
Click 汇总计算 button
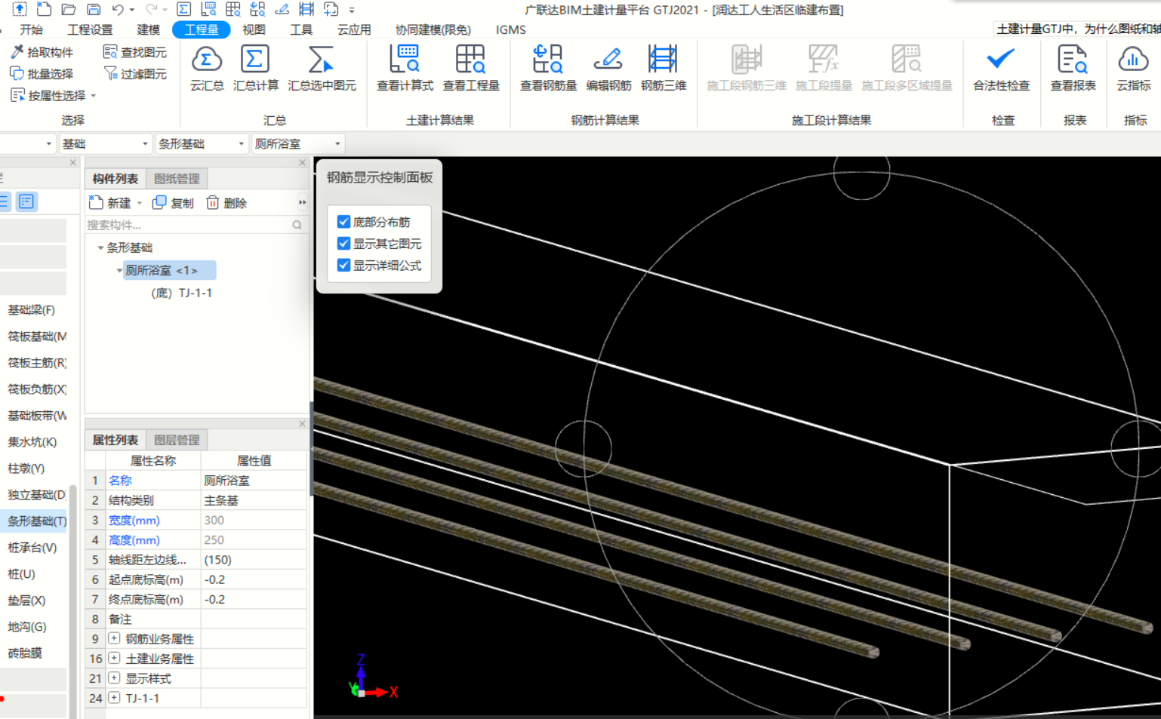click(x=255, y=68)
